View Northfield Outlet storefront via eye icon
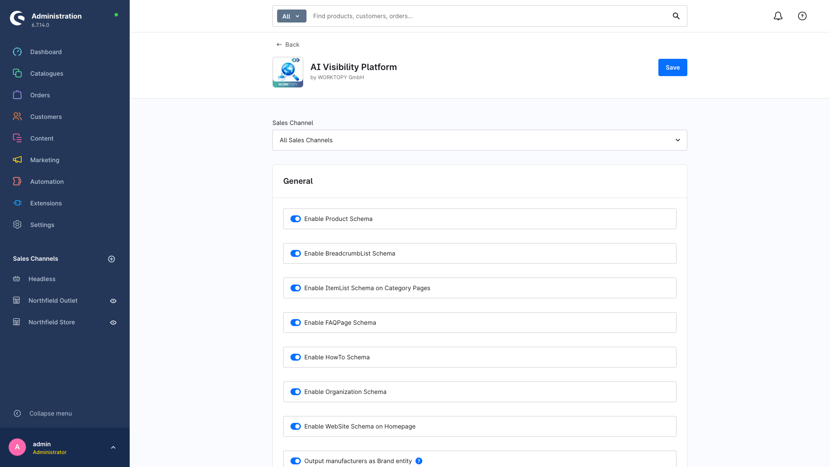Viewport: 830px width, 467px height. tap(113, 301)
